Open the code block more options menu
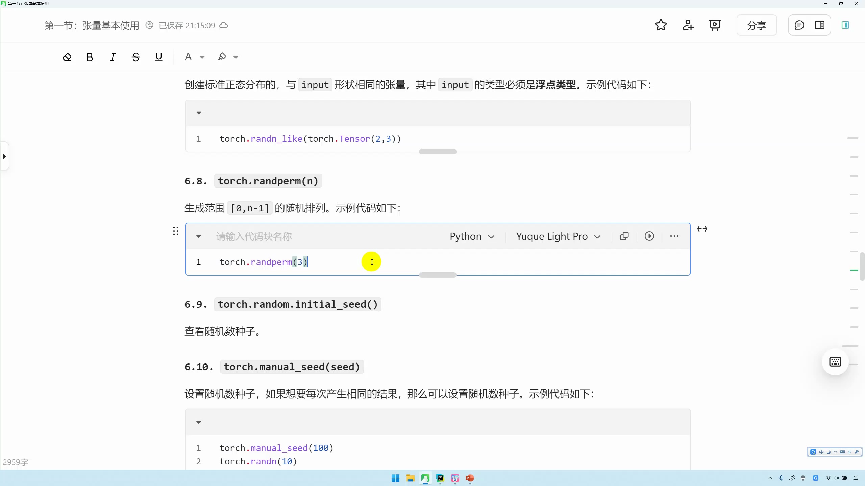 pos(674,236)
